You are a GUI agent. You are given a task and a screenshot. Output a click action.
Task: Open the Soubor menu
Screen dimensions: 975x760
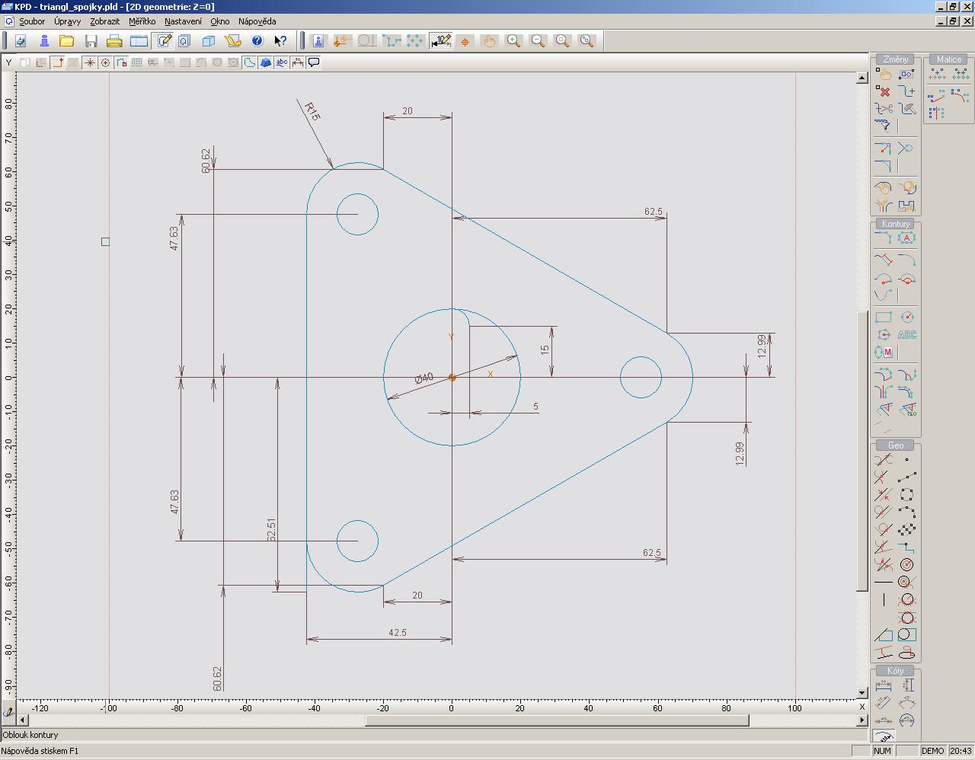point(32,21)
